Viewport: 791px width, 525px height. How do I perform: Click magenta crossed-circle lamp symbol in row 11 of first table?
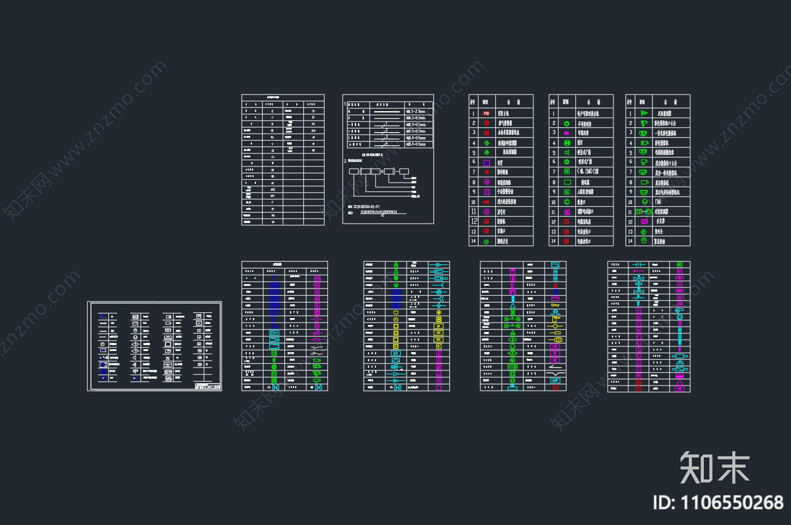(x=486, y=211)
